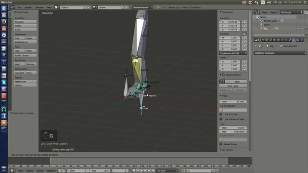
Task: Lock the Location Y transform
Action: 244,25
